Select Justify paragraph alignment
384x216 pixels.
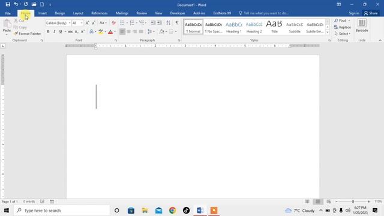[x=141, y=31]
